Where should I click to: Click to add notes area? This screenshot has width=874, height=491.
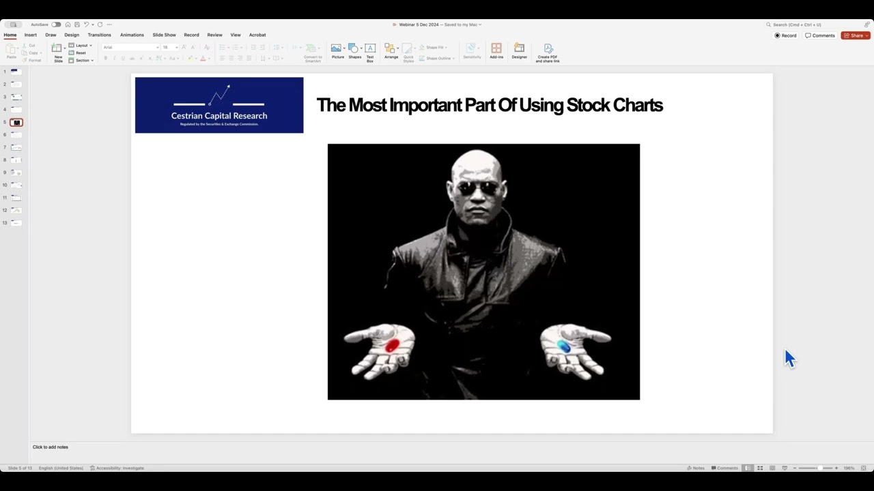tap(51, 447)
